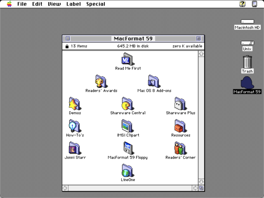Select the Readers' Awards trophy folder
This screenshot has width=264, height=198.
coord(101,81)
